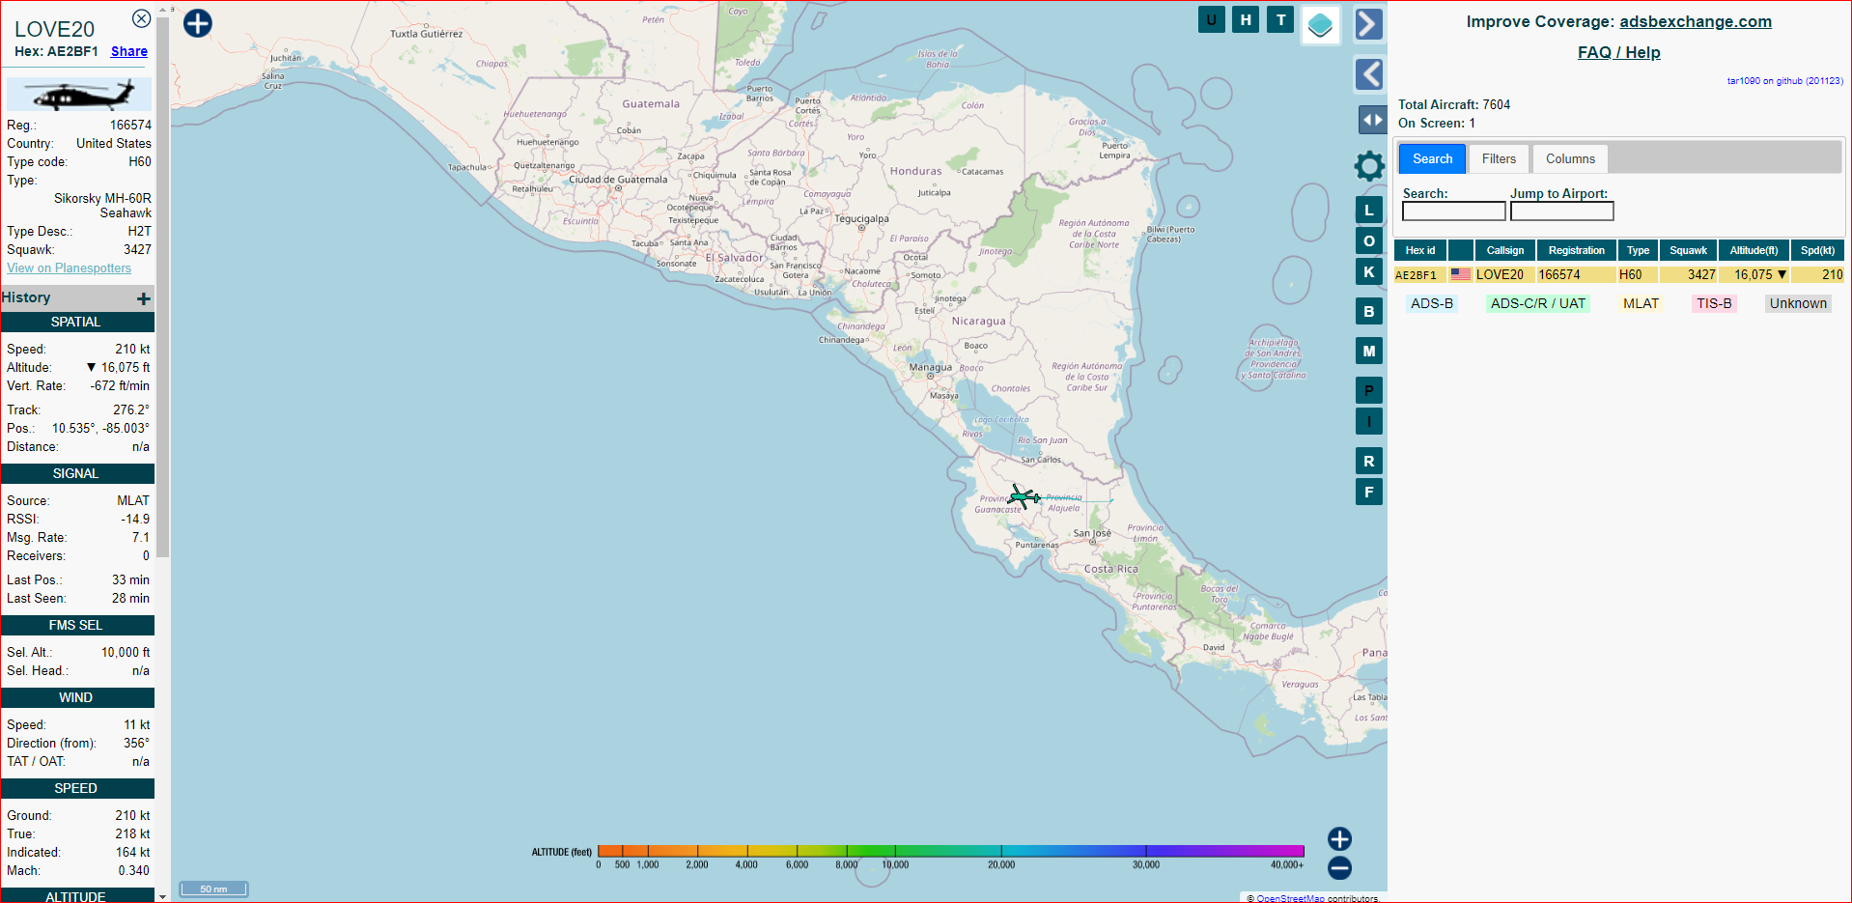The height and width of the screenshot is (903, 1852).
Task: Zoom in using map plus button
Action: point(1339,839)
